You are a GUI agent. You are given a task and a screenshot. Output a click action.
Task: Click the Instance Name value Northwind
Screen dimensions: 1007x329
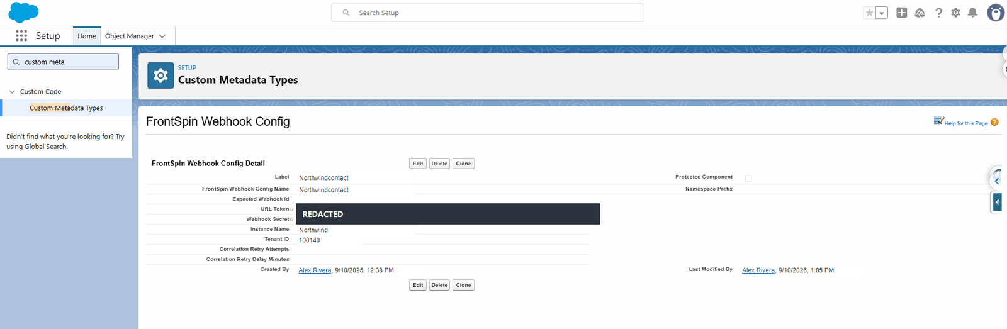pyautogui.click(x=313, y=230)
